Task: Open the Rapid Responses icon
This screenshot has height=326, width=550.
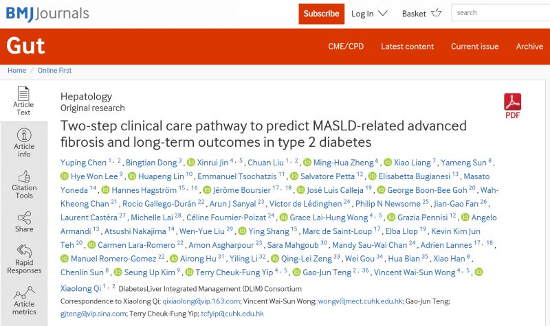Action: coord(23,251)
